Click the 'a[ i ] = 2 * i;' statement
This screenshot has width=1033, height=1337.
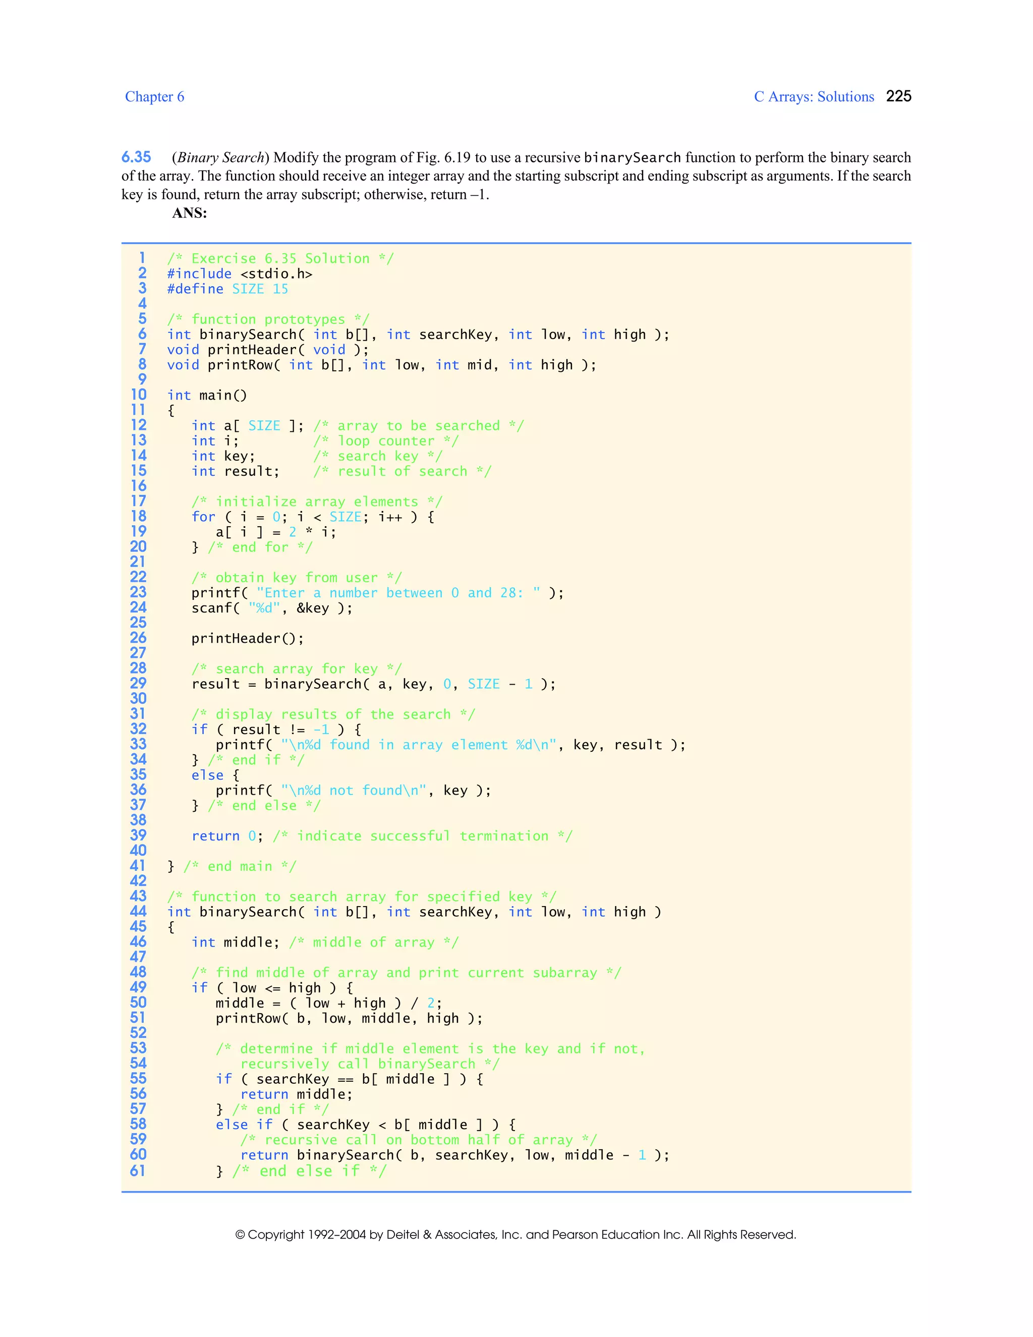click(276, 532)
